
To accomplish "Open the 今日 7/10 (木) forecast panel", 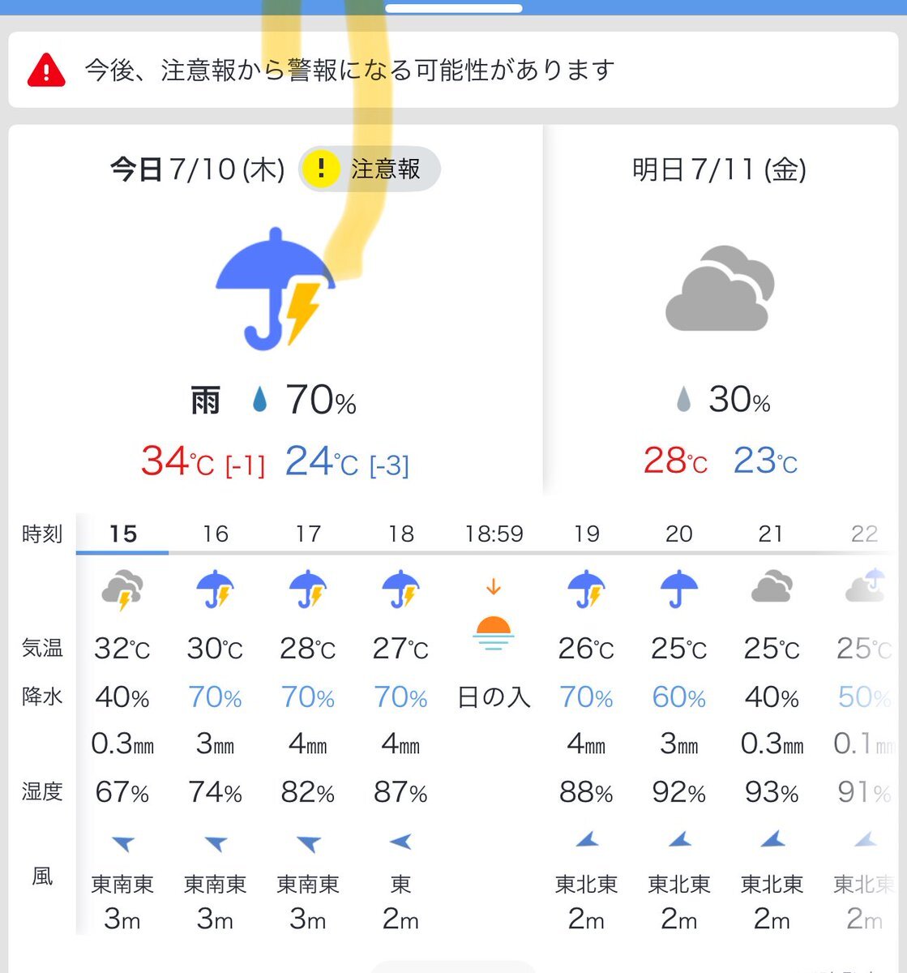I will point(275,309).
